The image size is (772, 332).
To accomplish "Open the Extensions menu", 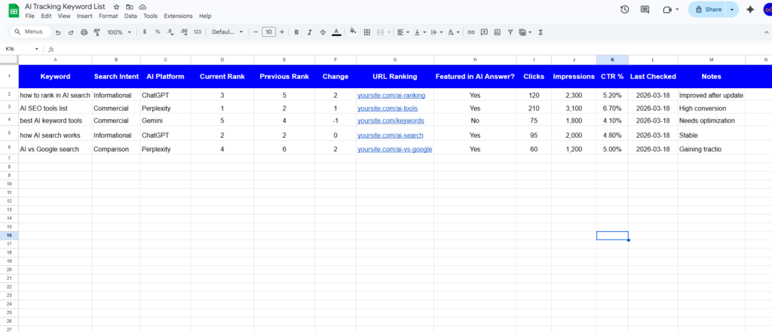I will [177, 16].
